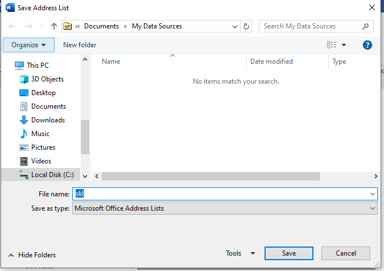Click the refresh icon in address bar

point(246,26)
